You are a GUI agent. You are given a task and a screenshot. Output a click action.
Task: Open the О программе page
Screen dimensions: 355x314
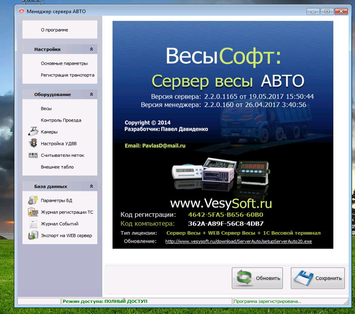[54, 30]
